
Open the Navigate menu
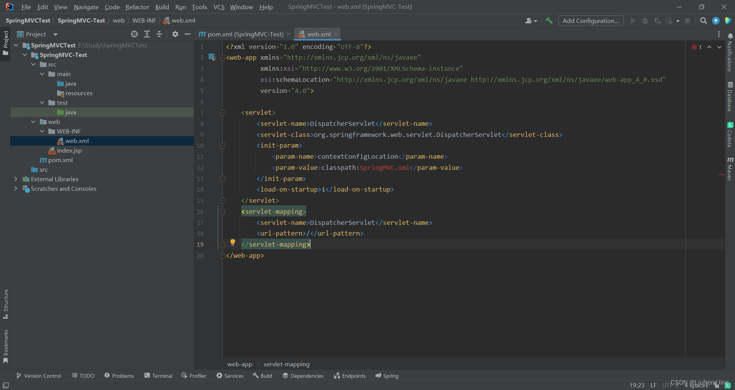(86, 7)
